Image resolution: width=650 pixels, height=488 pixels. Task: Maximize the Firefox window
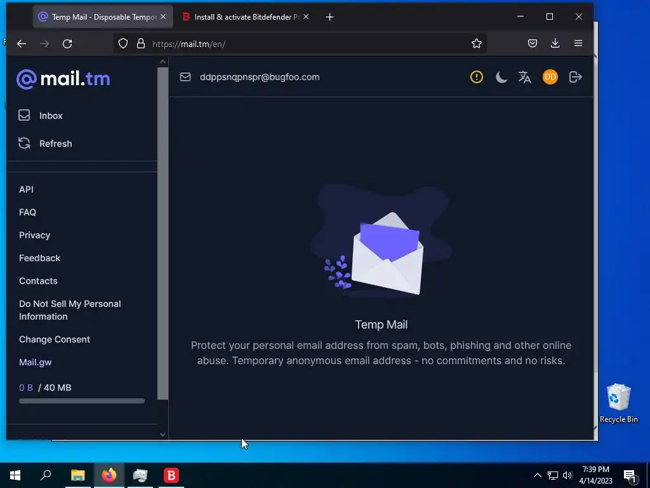(x=550, y=17)
